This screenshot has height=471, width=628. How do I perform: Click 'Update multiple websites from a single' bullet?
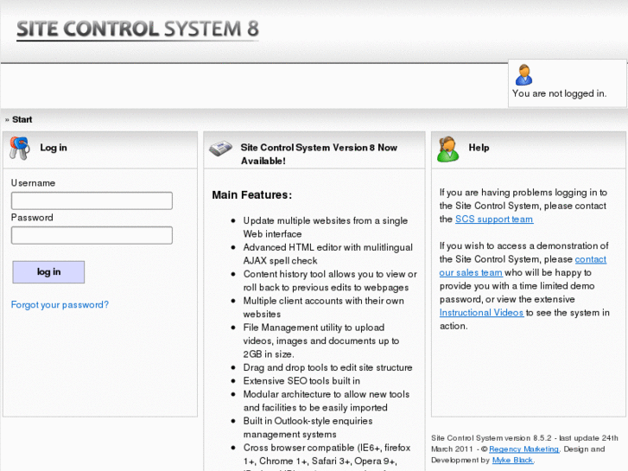pos(325,227)
